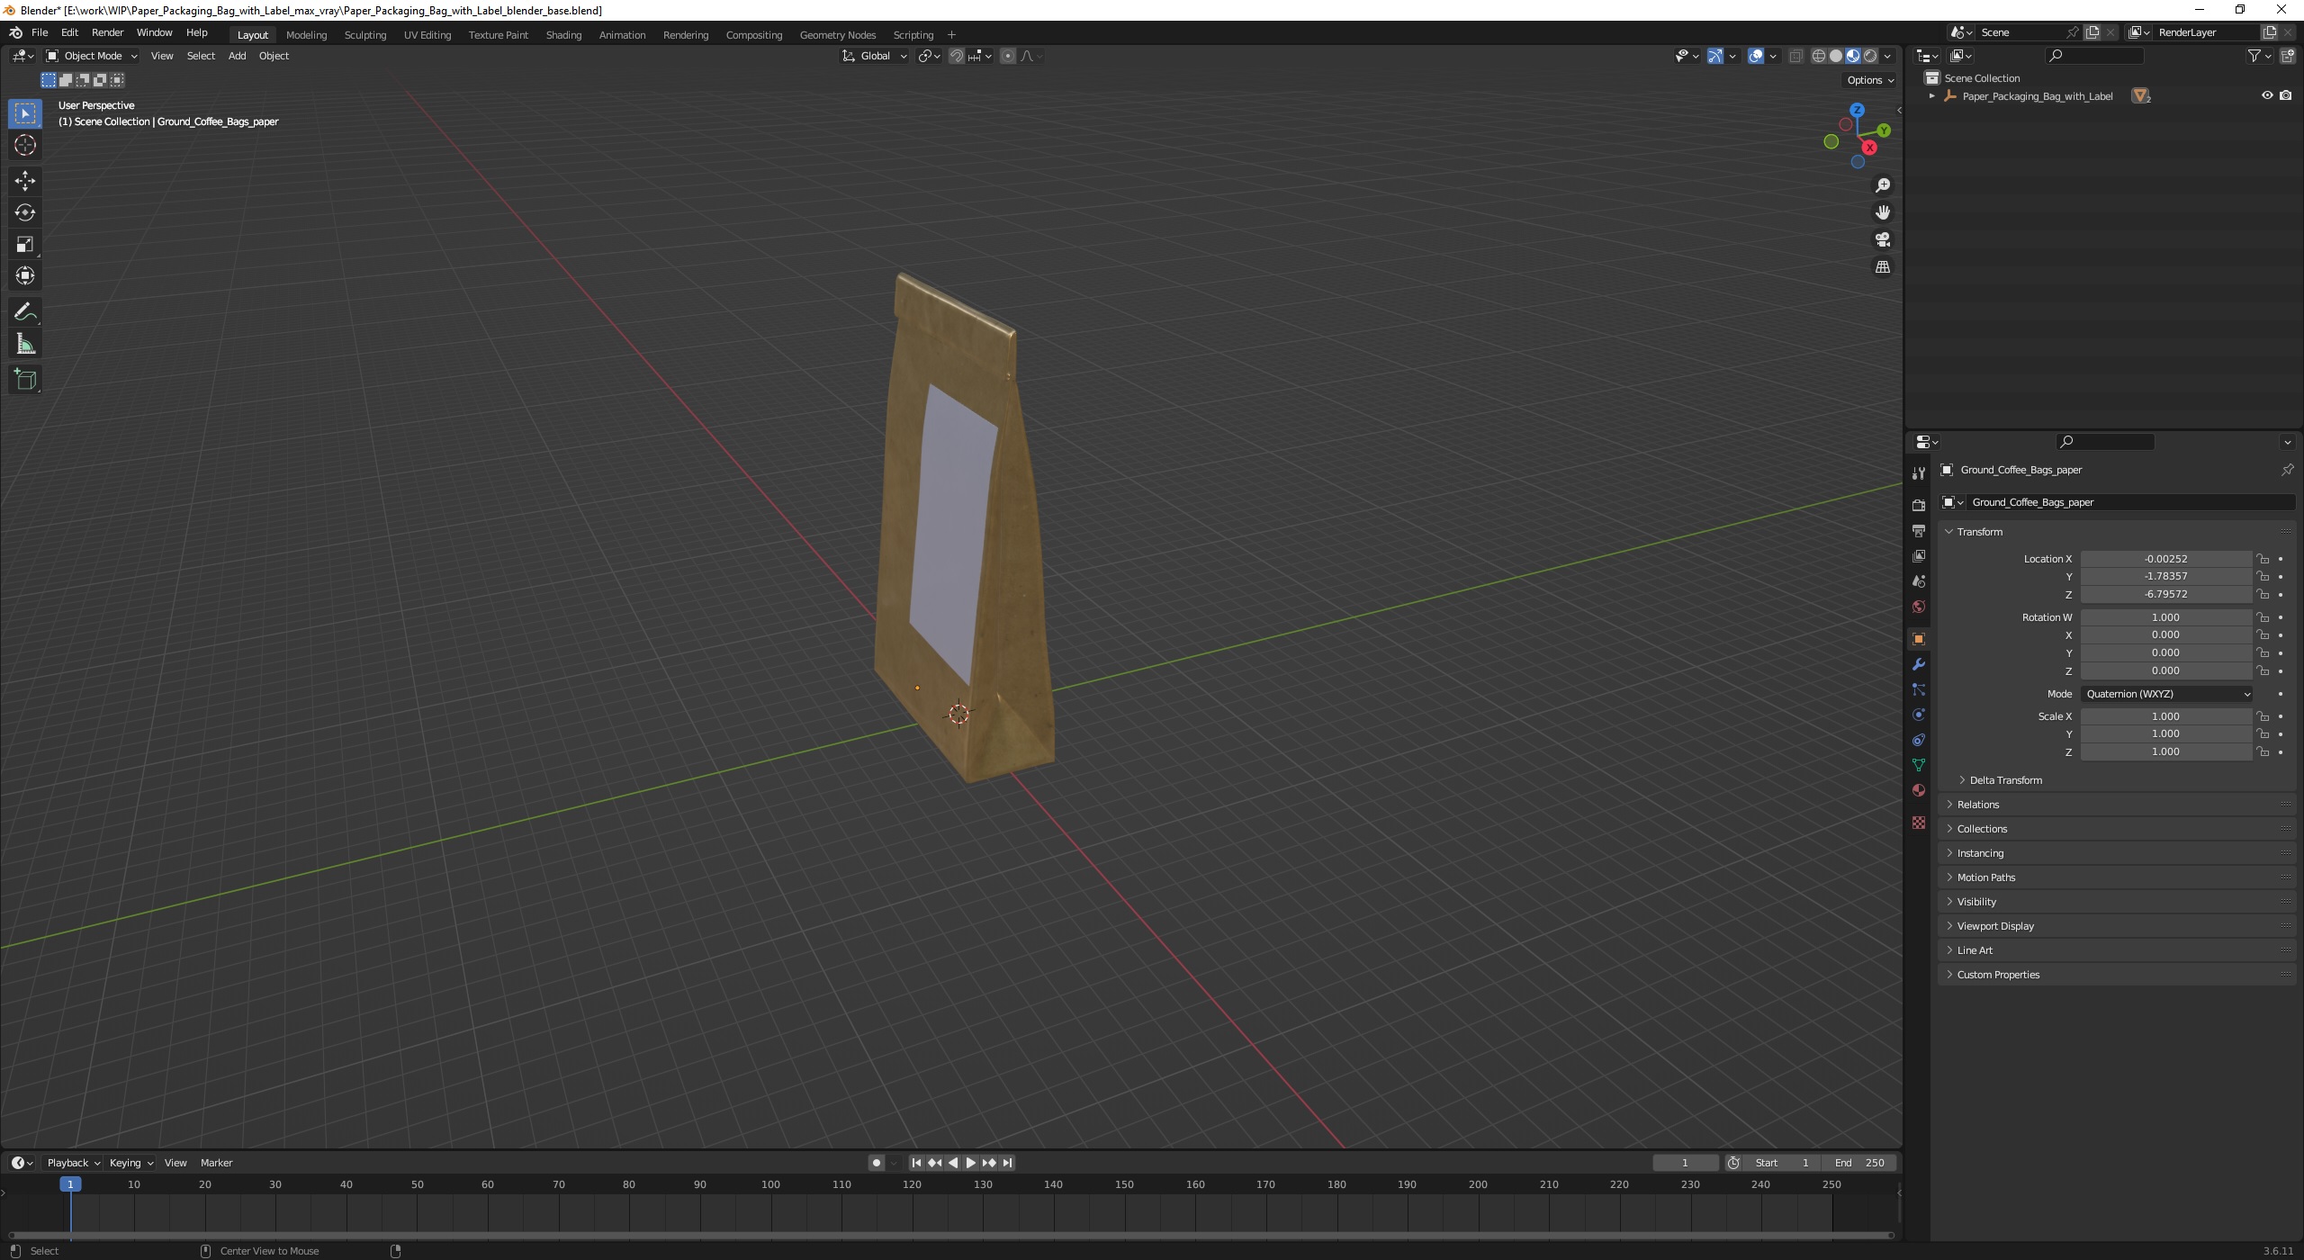Switch to the Geometry Nodes workspace tab
This screenshot has height=1260, width=2304.
(837, 35)
